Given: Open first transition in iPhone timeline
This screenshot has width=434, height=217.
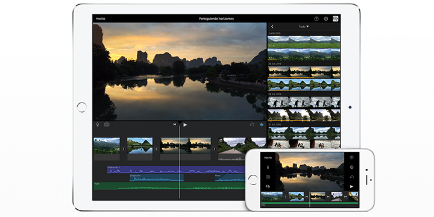Looking at the screenshot, I should click(x=286, y=197).
